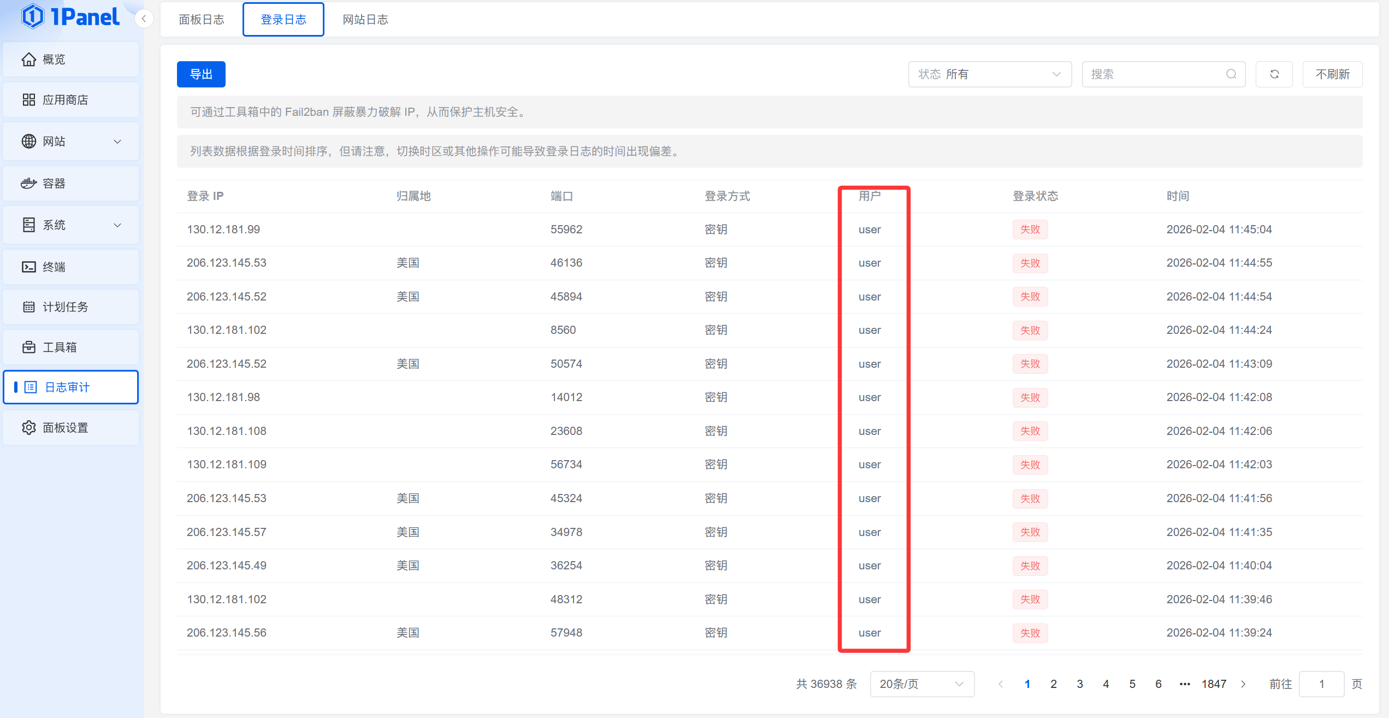This screenshot has width=1389, height=718.
Task: Switch to the 网站日志 tab
Action: click(x=365, y=20)
